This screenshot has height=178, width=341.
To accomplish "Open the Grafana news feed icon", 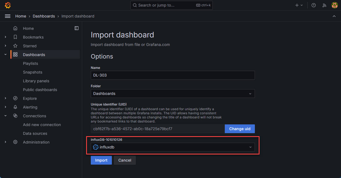I will tap(324, 5).
